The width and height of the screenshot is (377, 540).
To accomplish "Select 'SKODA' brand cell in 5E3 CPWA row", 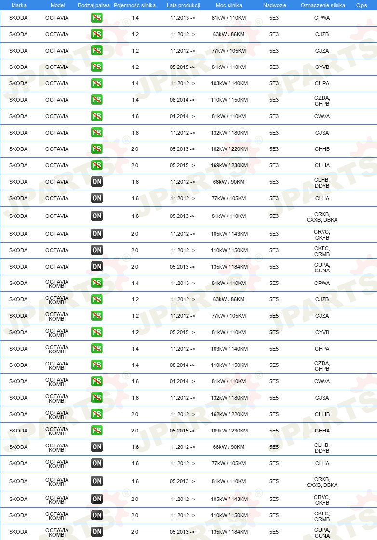I will click(x=18, y=18).
